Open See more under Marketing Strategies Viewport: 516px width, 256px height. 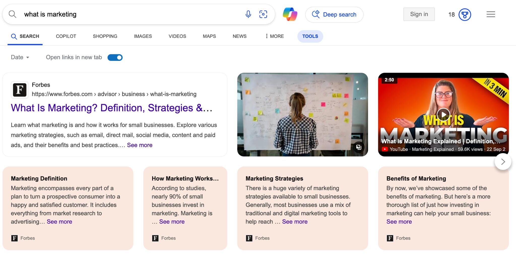point(295,222)
